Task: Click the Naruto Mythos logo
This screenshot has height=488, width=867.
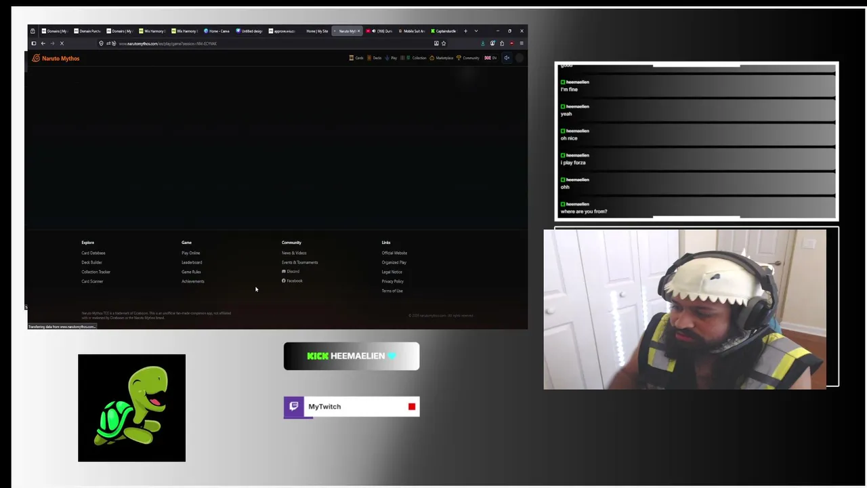Action: [x=56, y=58]
